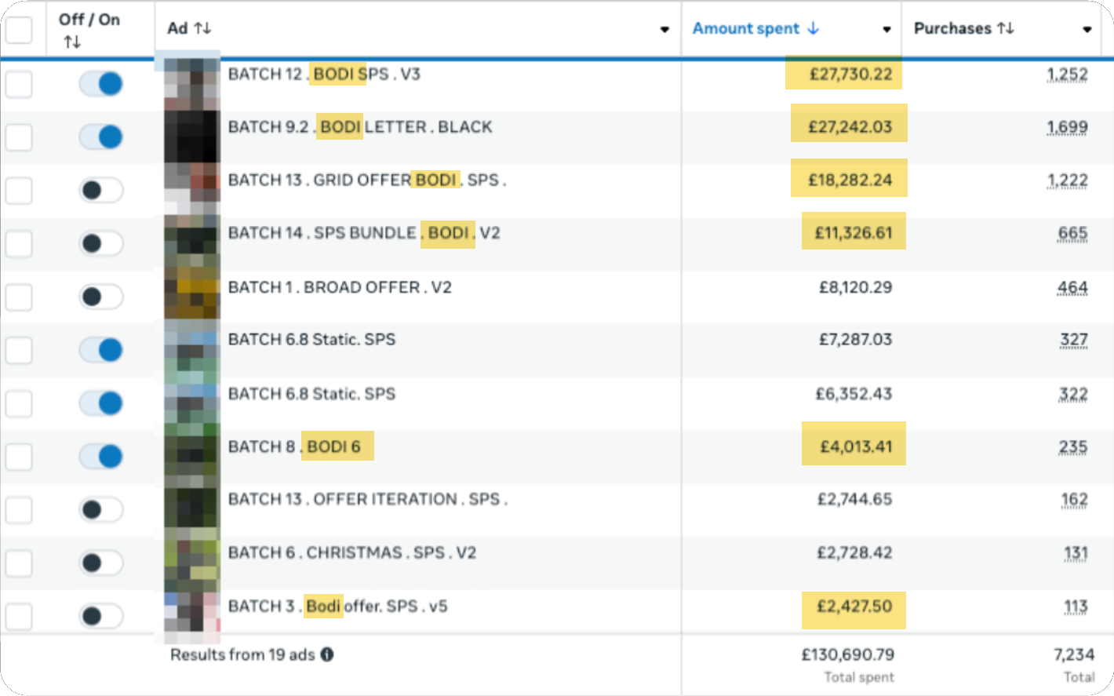Turn off BATCH 12 . BODI SPS . V3 ad
Viewport: 1114px width, 696px height.
tap(101, 83)
